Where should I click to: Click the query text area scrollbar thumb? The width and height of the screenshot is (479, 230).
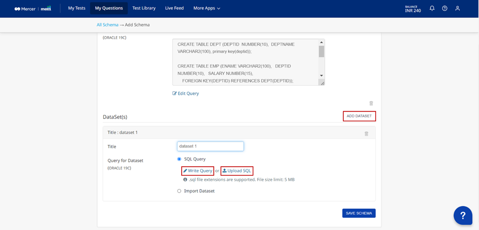click(322, 52)
